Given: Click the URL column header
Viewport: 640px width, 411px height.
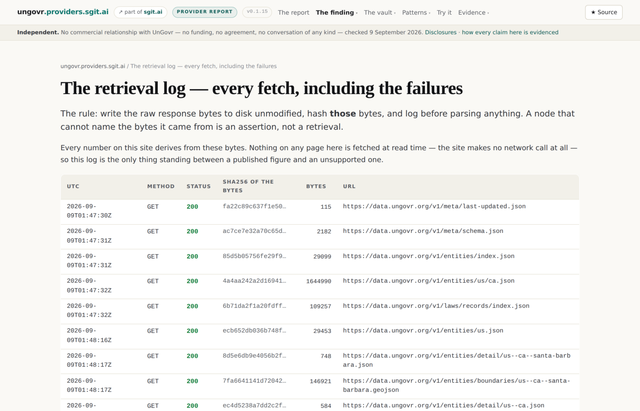Looking at the screenshot, I should pos(349,186).
